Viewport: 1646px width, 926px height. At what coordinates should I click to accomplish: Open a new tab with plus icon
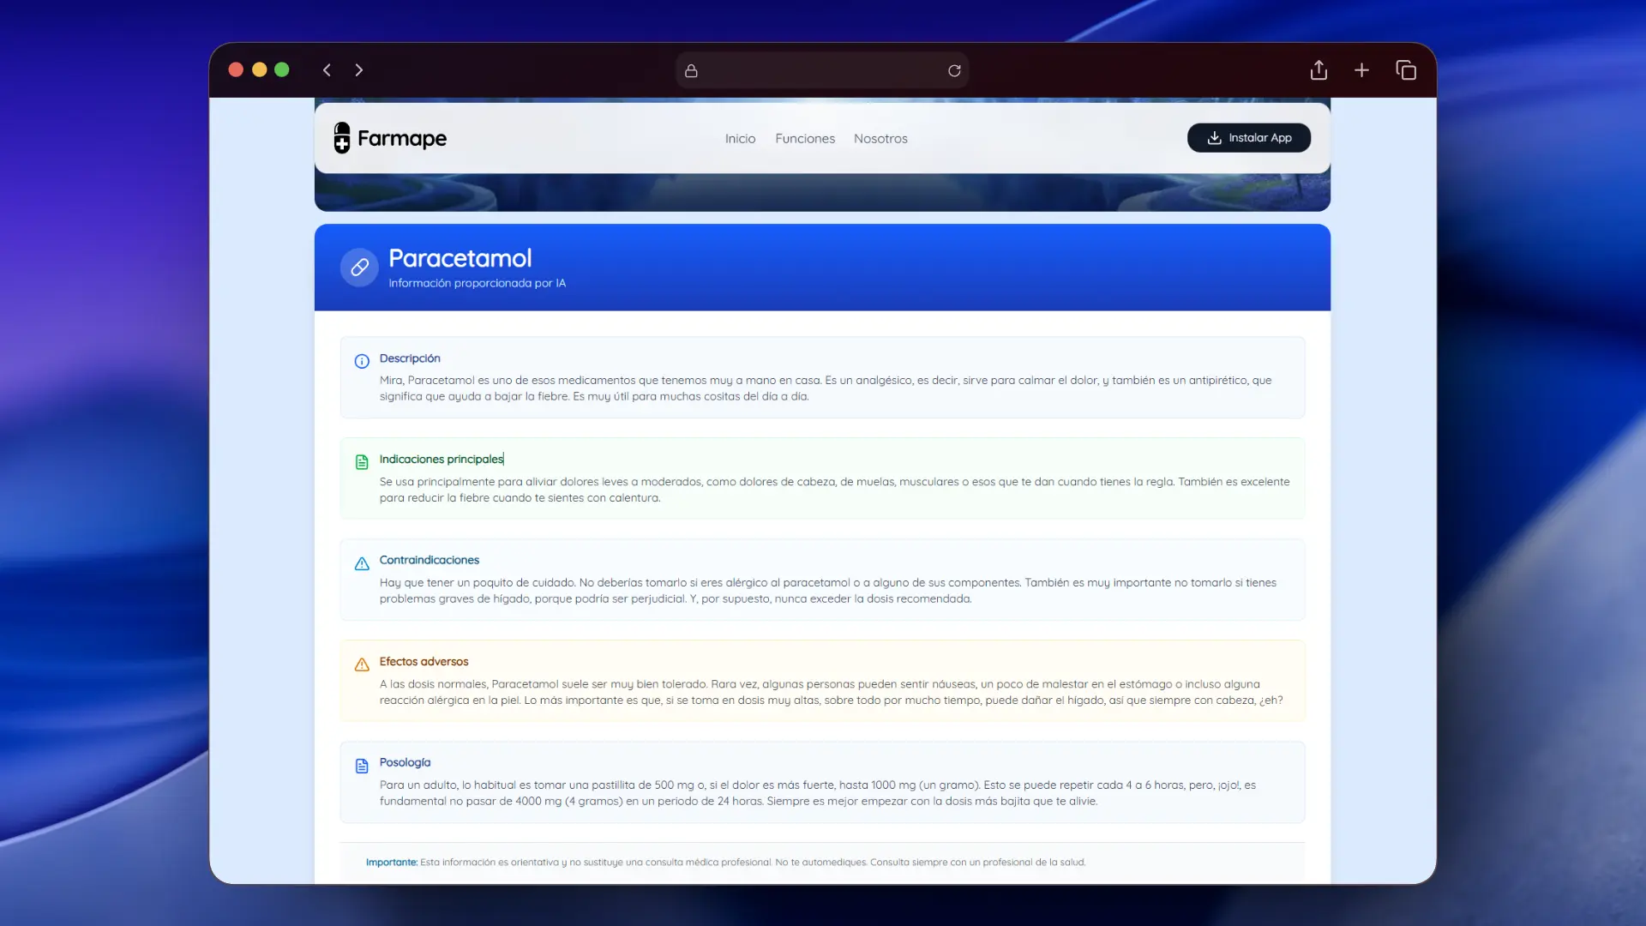point(1361,70)
